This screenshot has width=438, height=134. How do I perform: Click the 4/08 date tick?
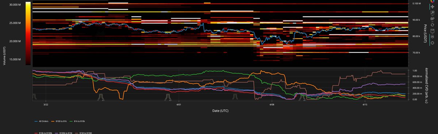[x=272, y=105]
